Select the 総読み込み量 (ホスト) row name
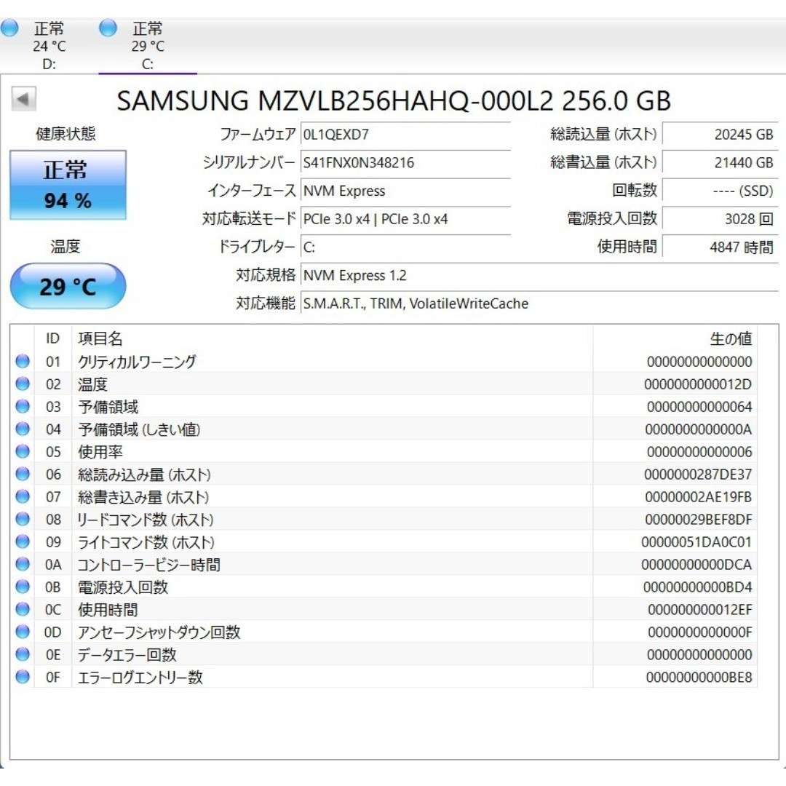 (x=144, y=475)
